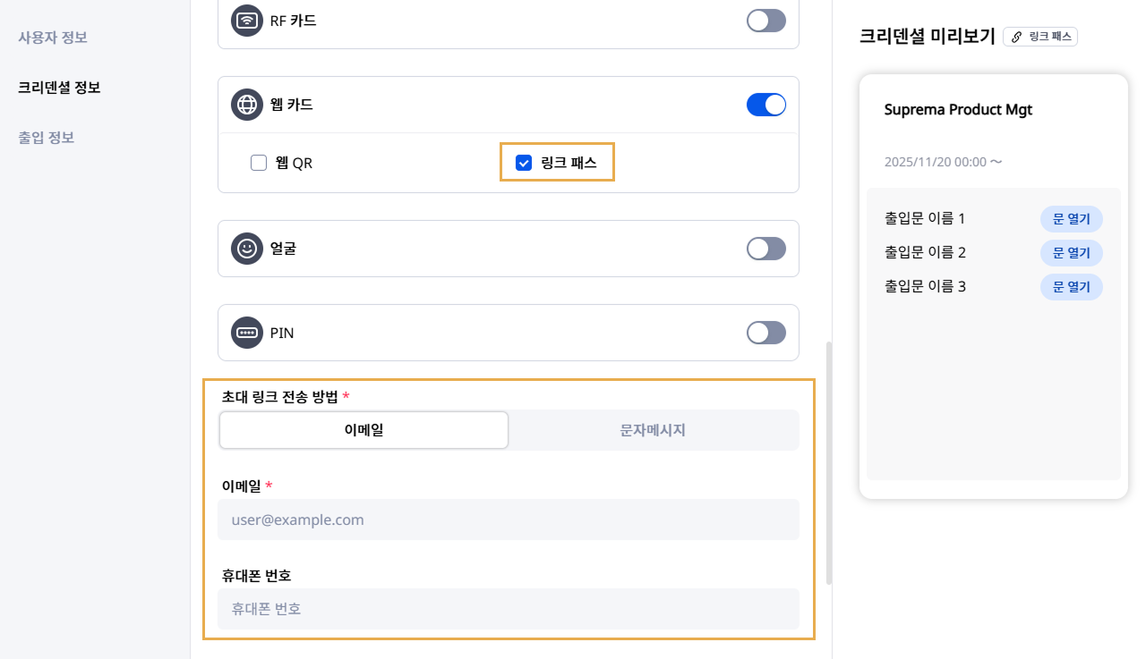The height and width of the screenshot is (659, 1146).
Task: Enable the RF 카드 toggle
Action: tap(765, 21)
